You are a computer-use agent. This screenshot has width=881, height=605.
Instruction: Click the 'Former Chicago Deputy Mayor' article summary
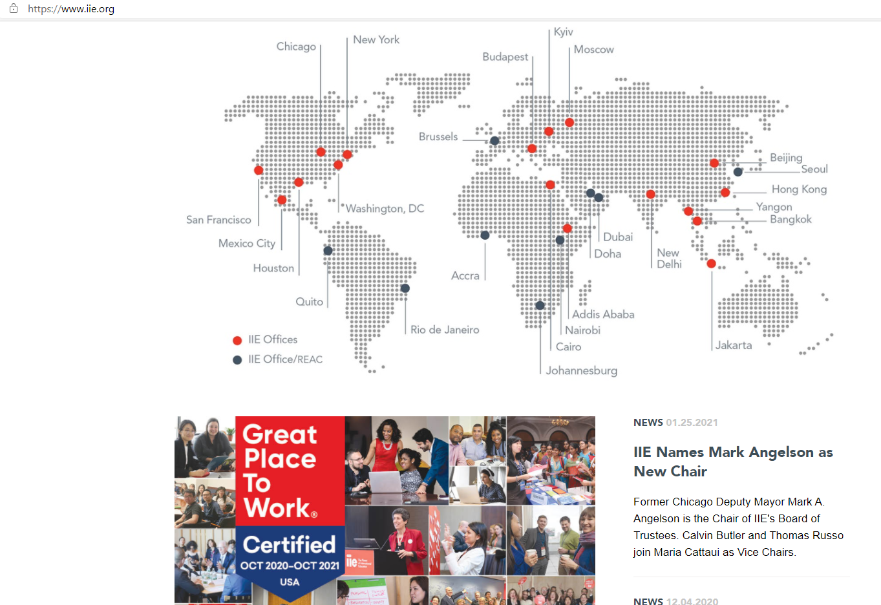tap(738, 527)
